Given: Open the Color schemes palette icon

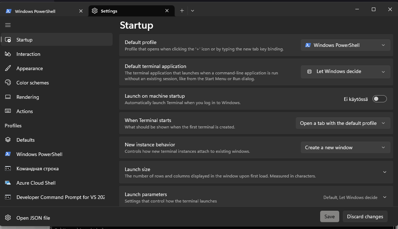Looking at the screenshot, I should tap(8, 83).
